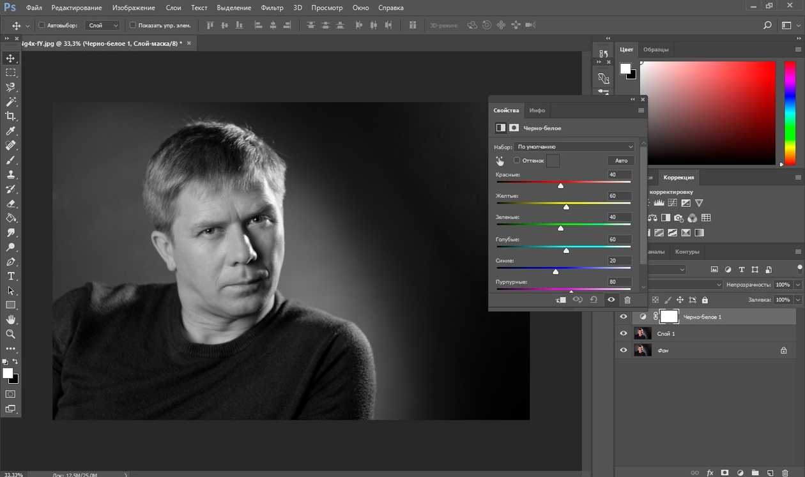Click the Желтые slider handle
This screenshot has height=477, width=805.
pyautogui.click(x=566, y=207)
